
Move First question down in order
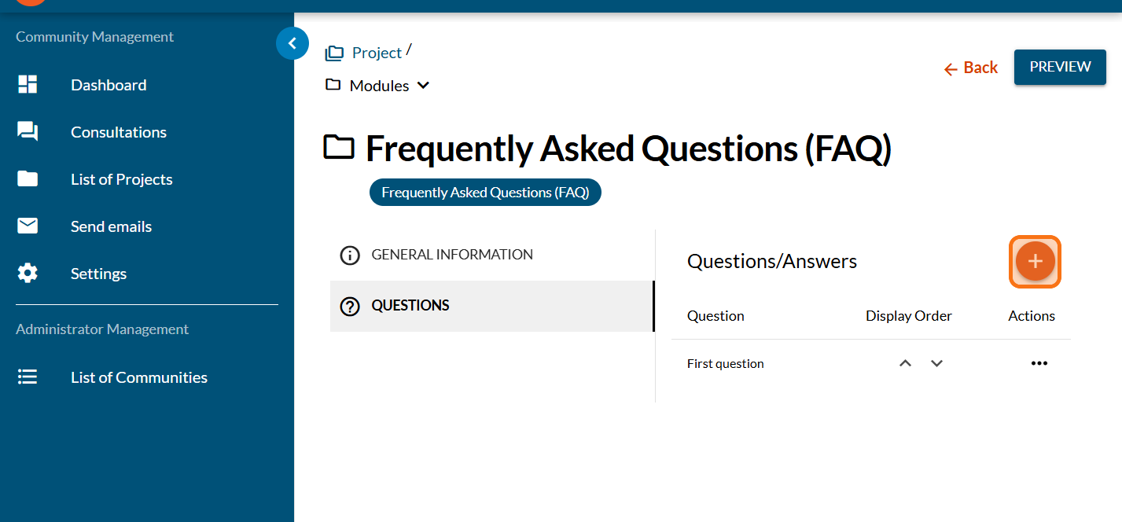coord(936,363)
